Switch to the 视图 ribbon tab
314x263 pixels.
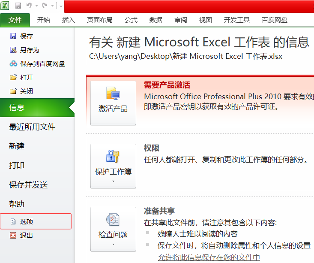(x=206, y=20)
